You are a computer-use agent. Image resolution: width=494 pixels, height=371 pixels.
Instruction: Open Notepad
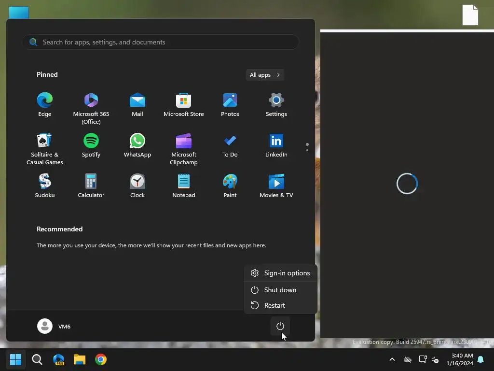pos(184,186)
